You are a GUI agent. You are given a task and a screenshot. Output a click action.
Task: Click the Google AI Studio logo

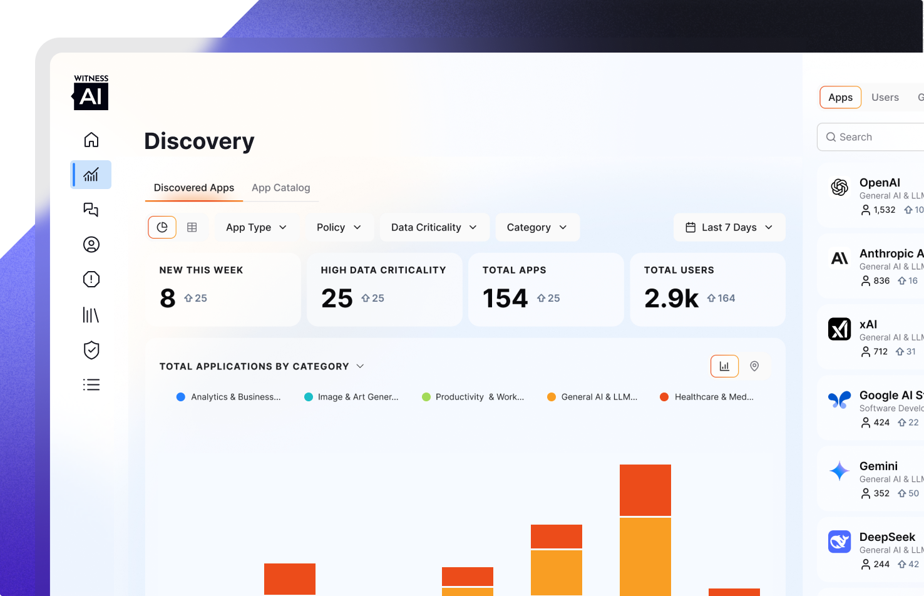tap(839, 399)
